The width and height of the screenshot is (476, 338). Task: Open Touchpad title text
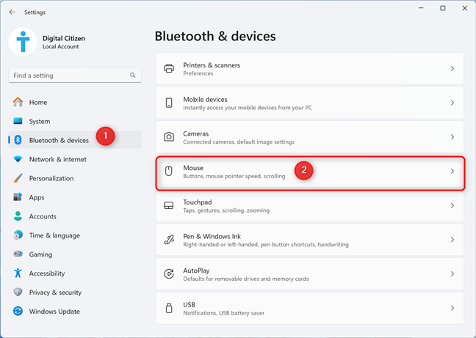coord(198,202)
